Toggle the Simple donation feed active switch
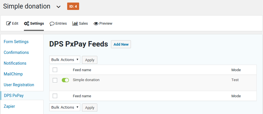Viewport: 263px width, 114px height. [x=65, y=80]
